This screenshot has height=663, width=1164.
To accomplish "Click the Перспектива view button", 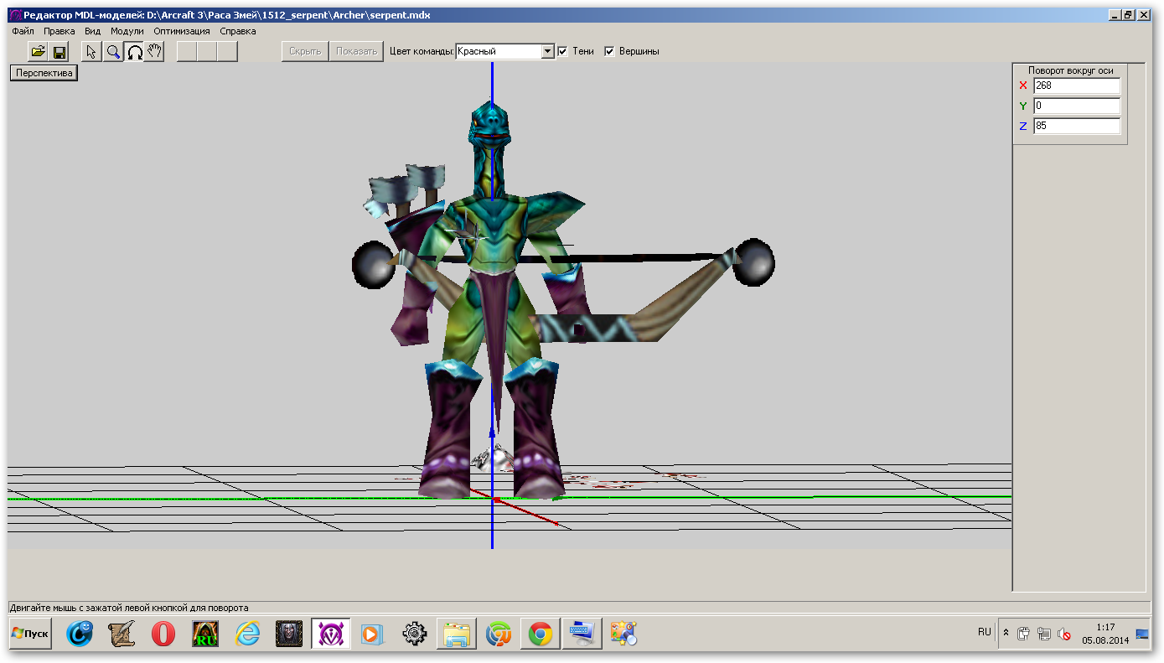I will (44, 73).
